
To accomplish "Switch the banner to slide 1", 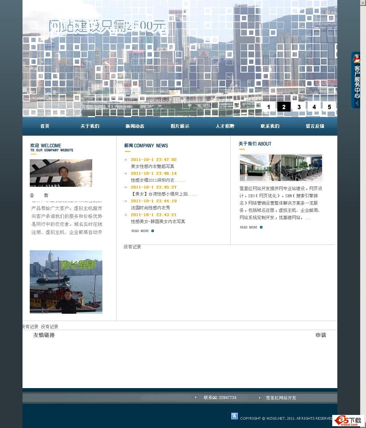I will pos(269,107).
